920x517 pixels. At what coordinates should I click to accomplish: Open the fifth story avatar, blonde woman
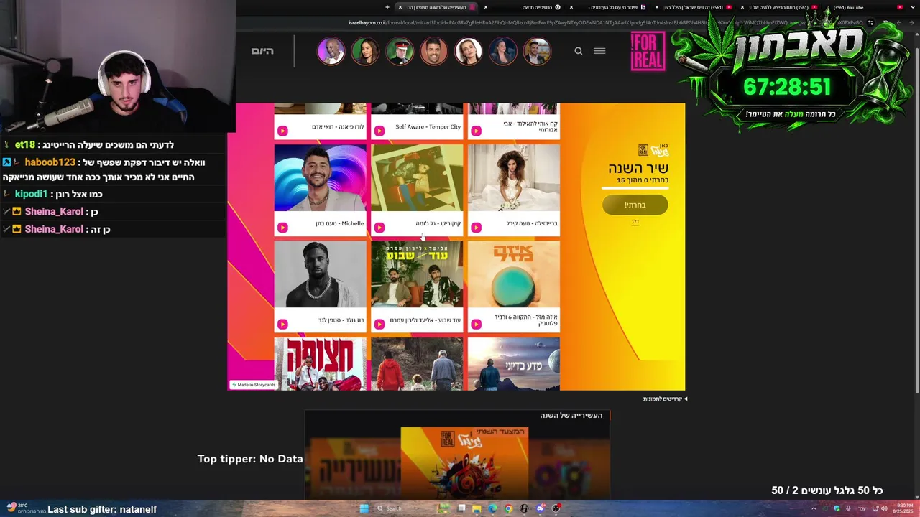[x=469, y=51]
